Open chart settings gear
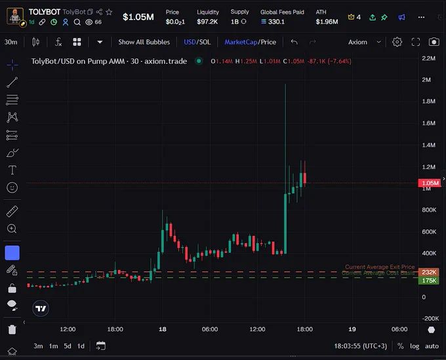This screenshot has width=446, height=360. click(397, 42)
